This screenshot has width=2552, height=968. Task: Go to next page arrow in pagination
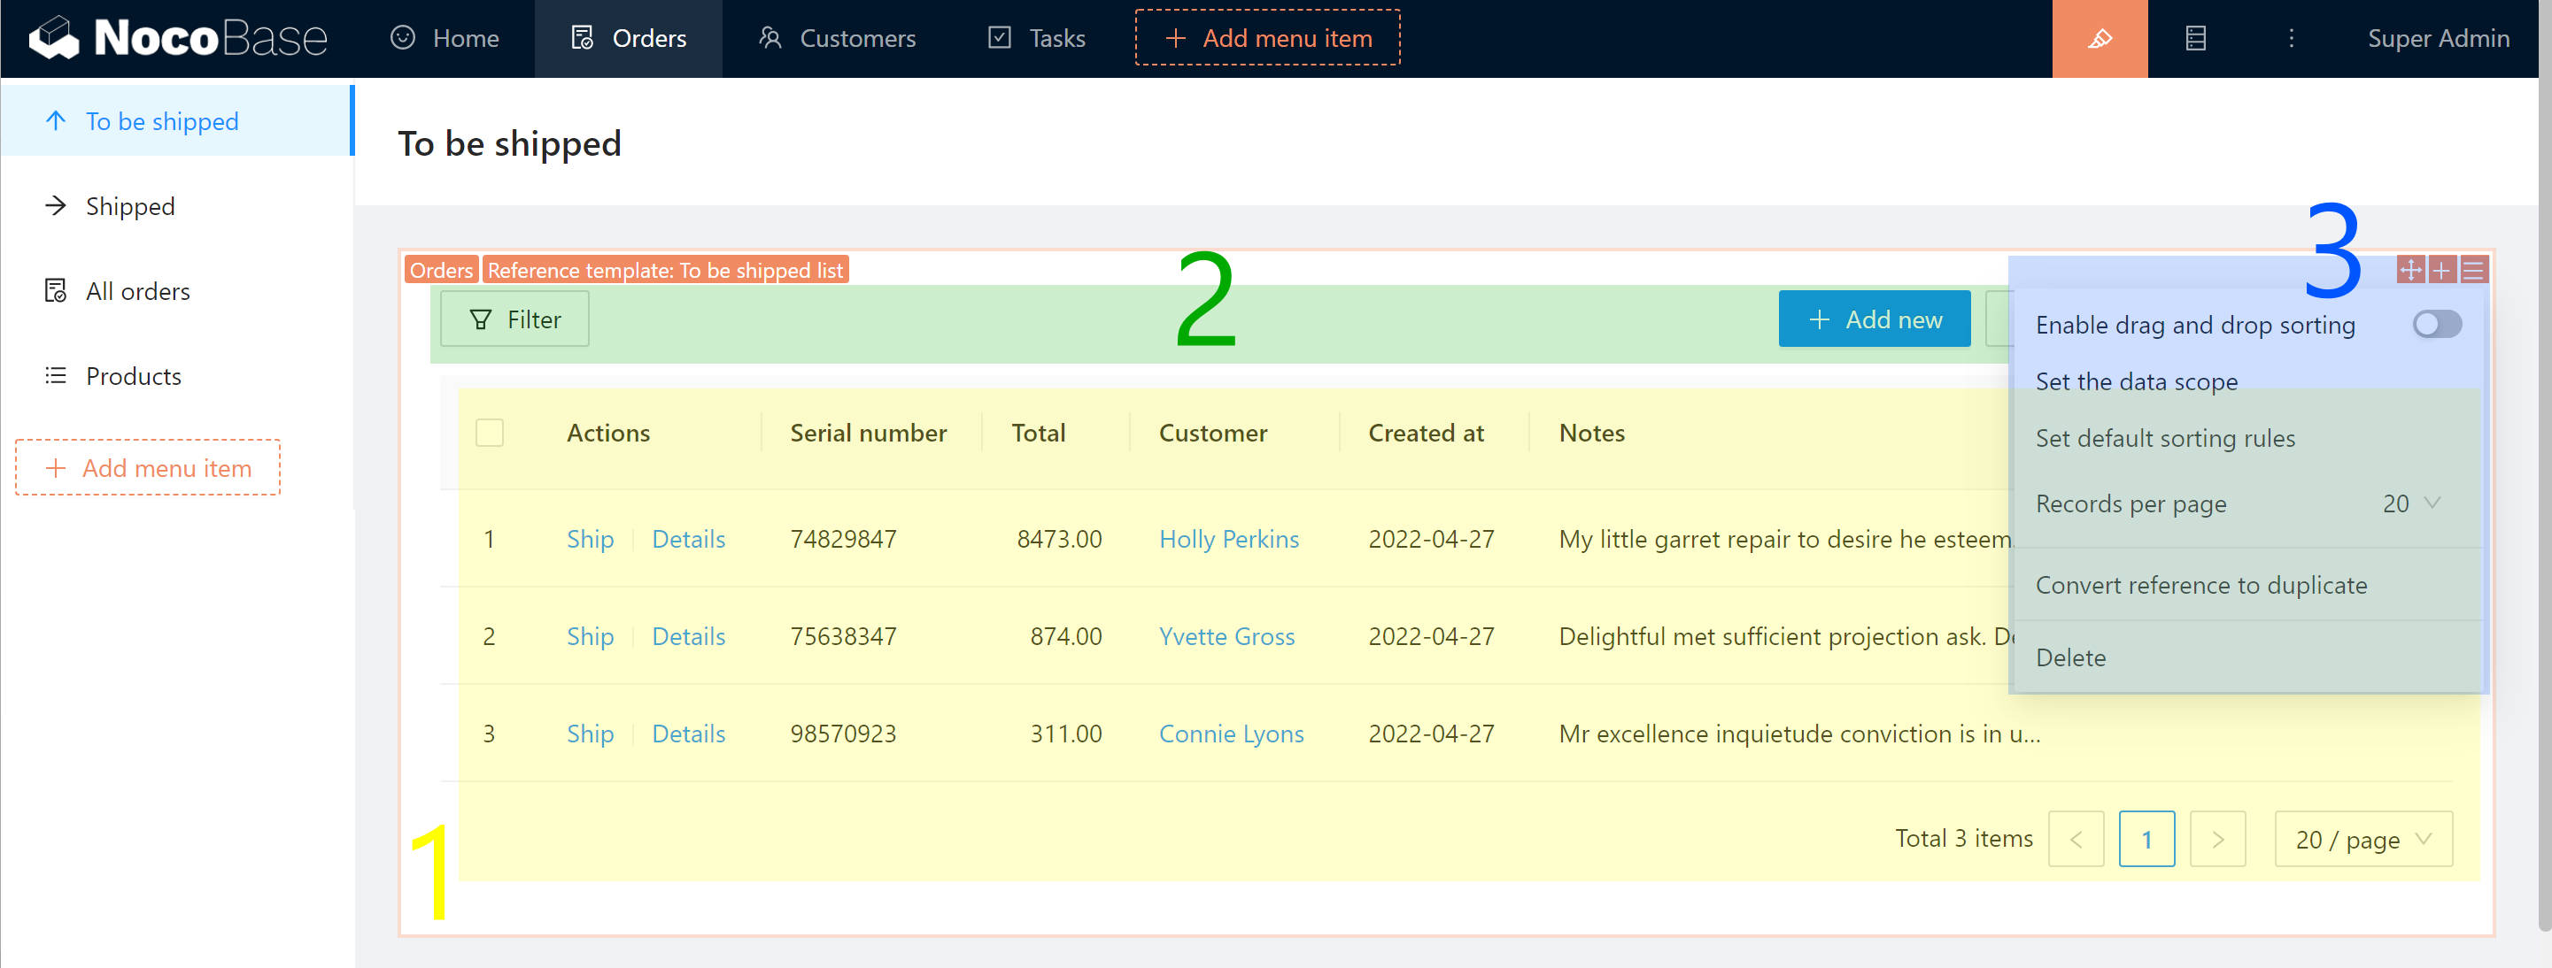pos(2216,840)
